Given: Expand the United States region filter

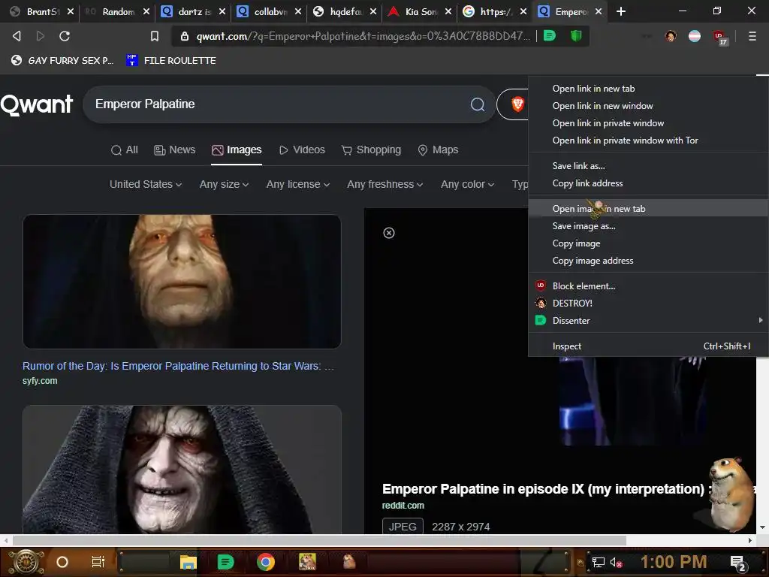Looking at the screenshot, I should point(146,185).
